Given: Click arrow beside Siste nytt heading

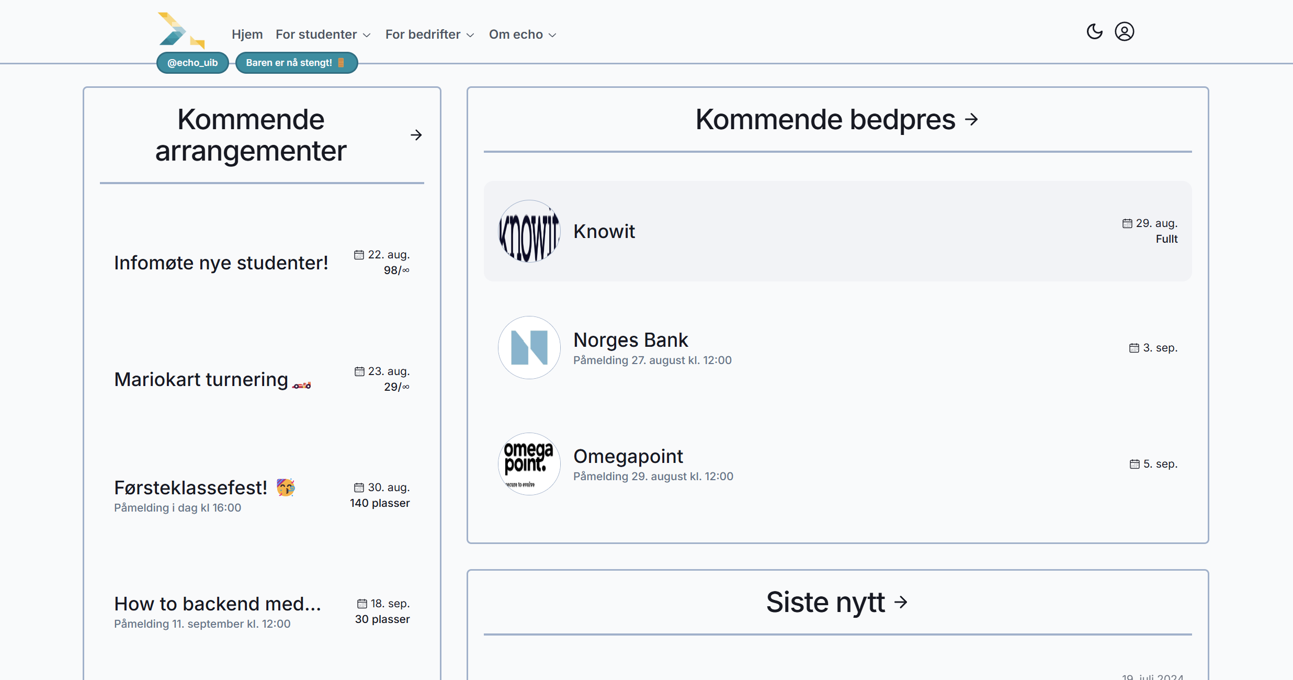Looking at the screenshot, I should (901, 602).
